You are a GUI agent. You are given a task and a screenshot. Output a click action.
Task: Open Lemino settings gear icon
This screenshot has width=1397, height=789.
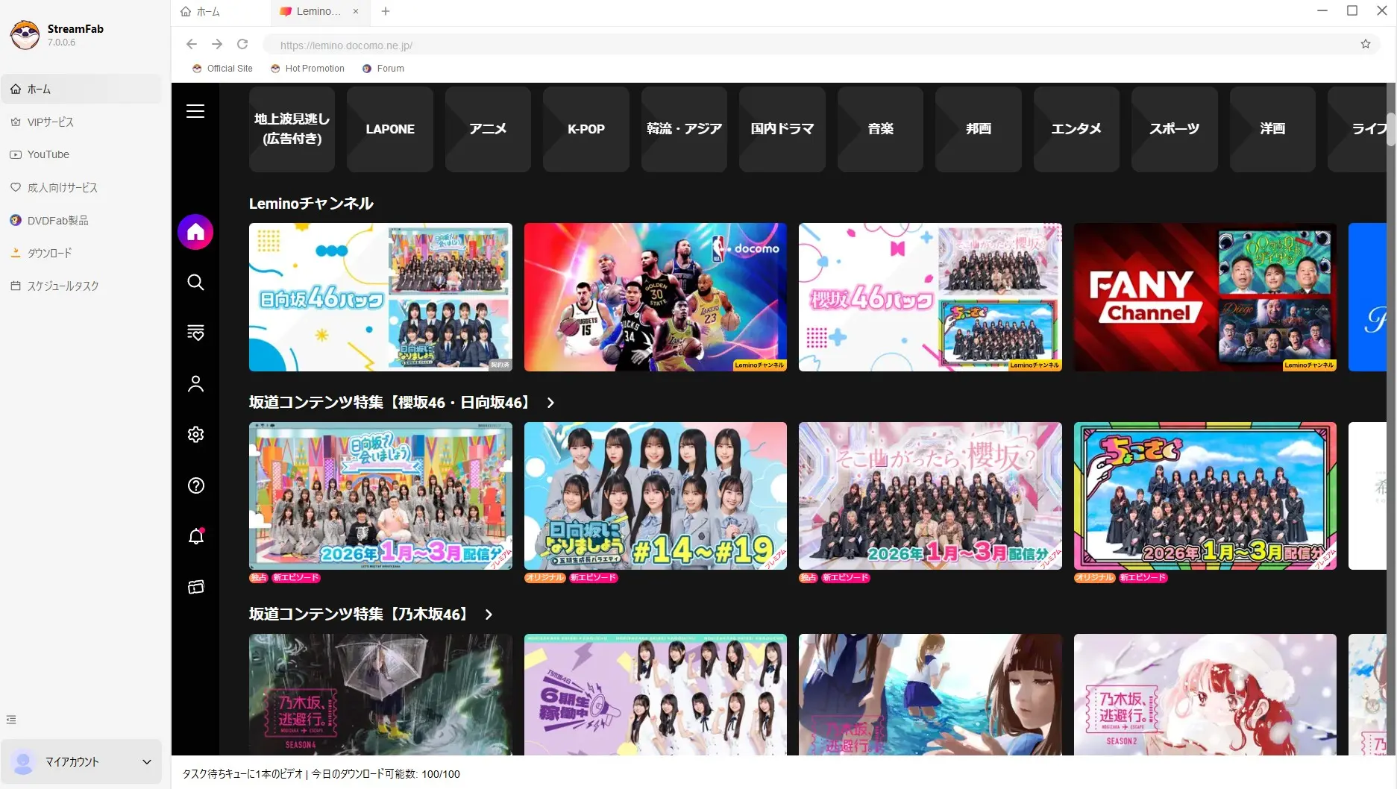(195, 434)
